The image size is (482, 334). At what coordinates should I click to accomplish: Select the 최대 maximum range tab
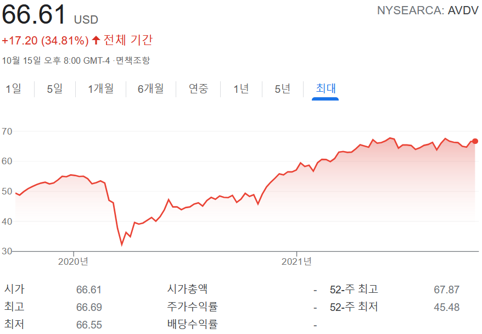(326, 88)
